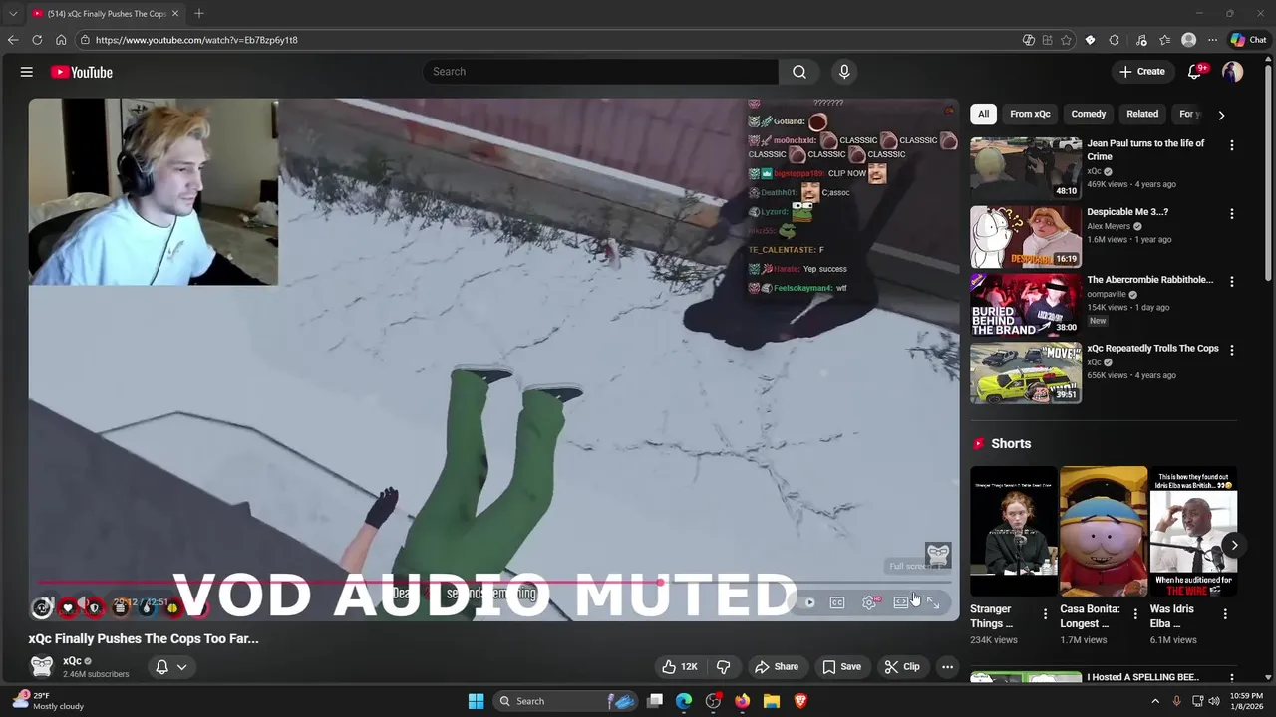Image resolution: width=1276 pixels, height=717 pixels.
Task: Show next Shorts with the arrow
Action: [1234, 545]
